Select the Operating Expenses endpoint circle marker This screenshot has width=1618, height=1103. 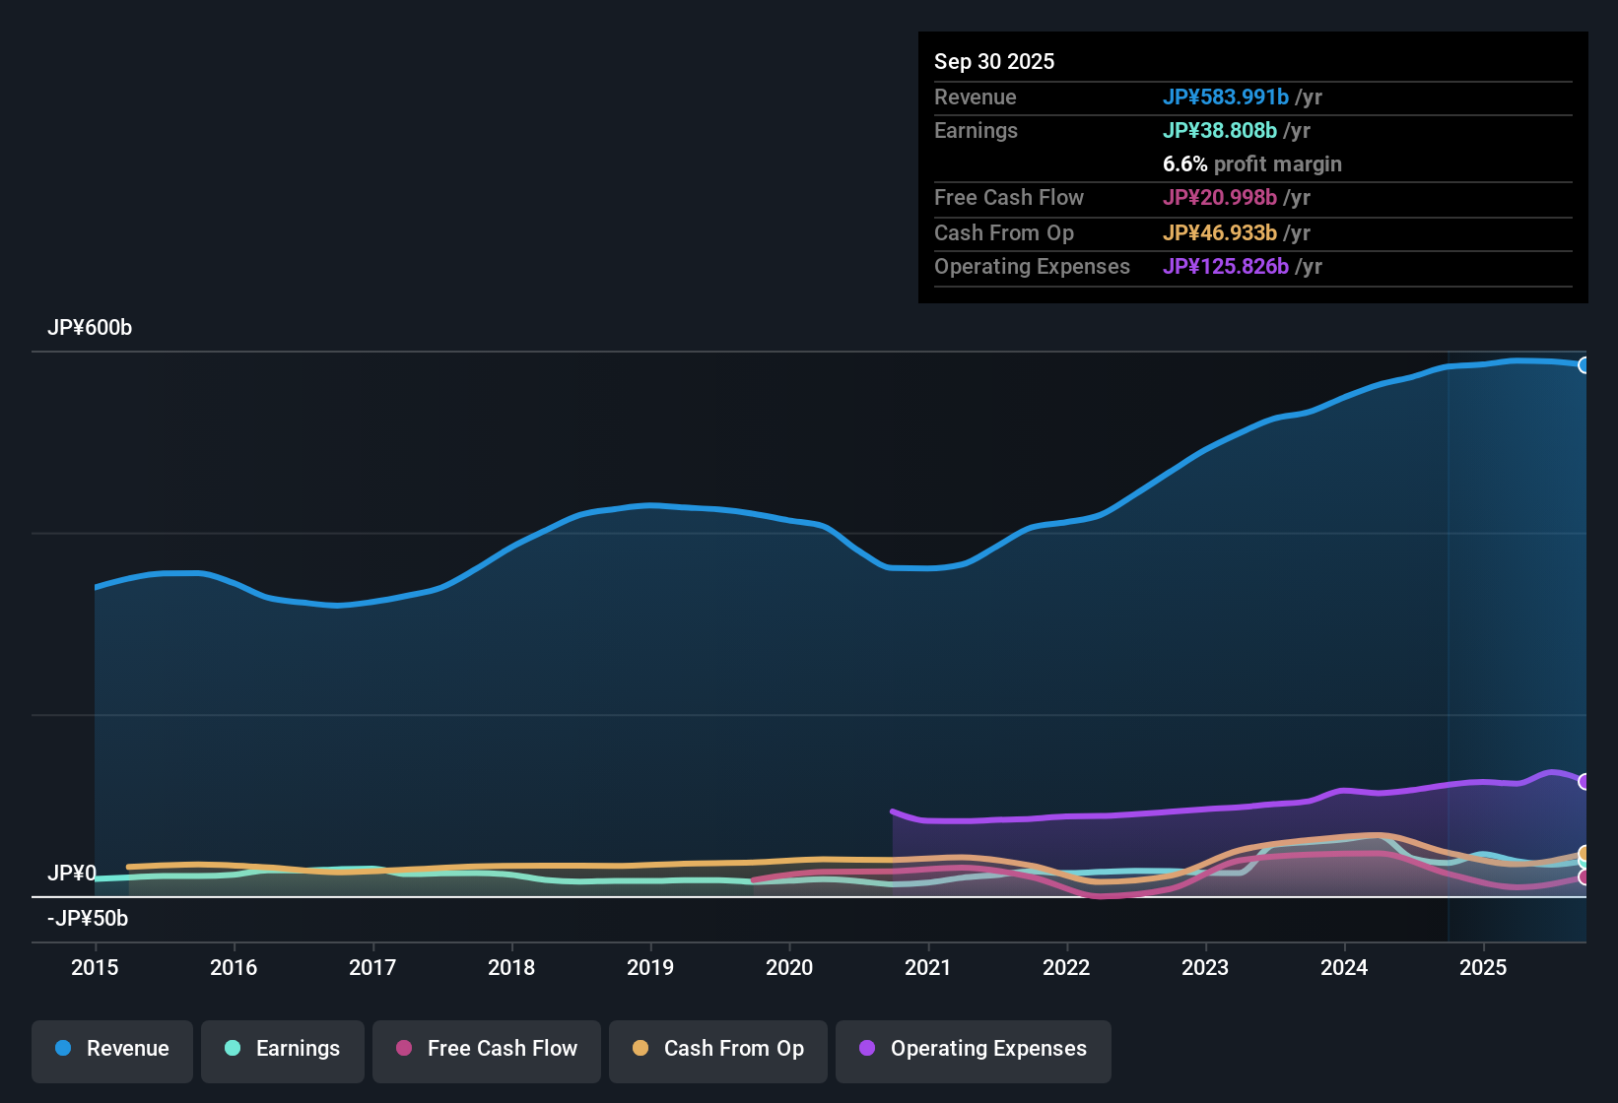[1584, 782]
